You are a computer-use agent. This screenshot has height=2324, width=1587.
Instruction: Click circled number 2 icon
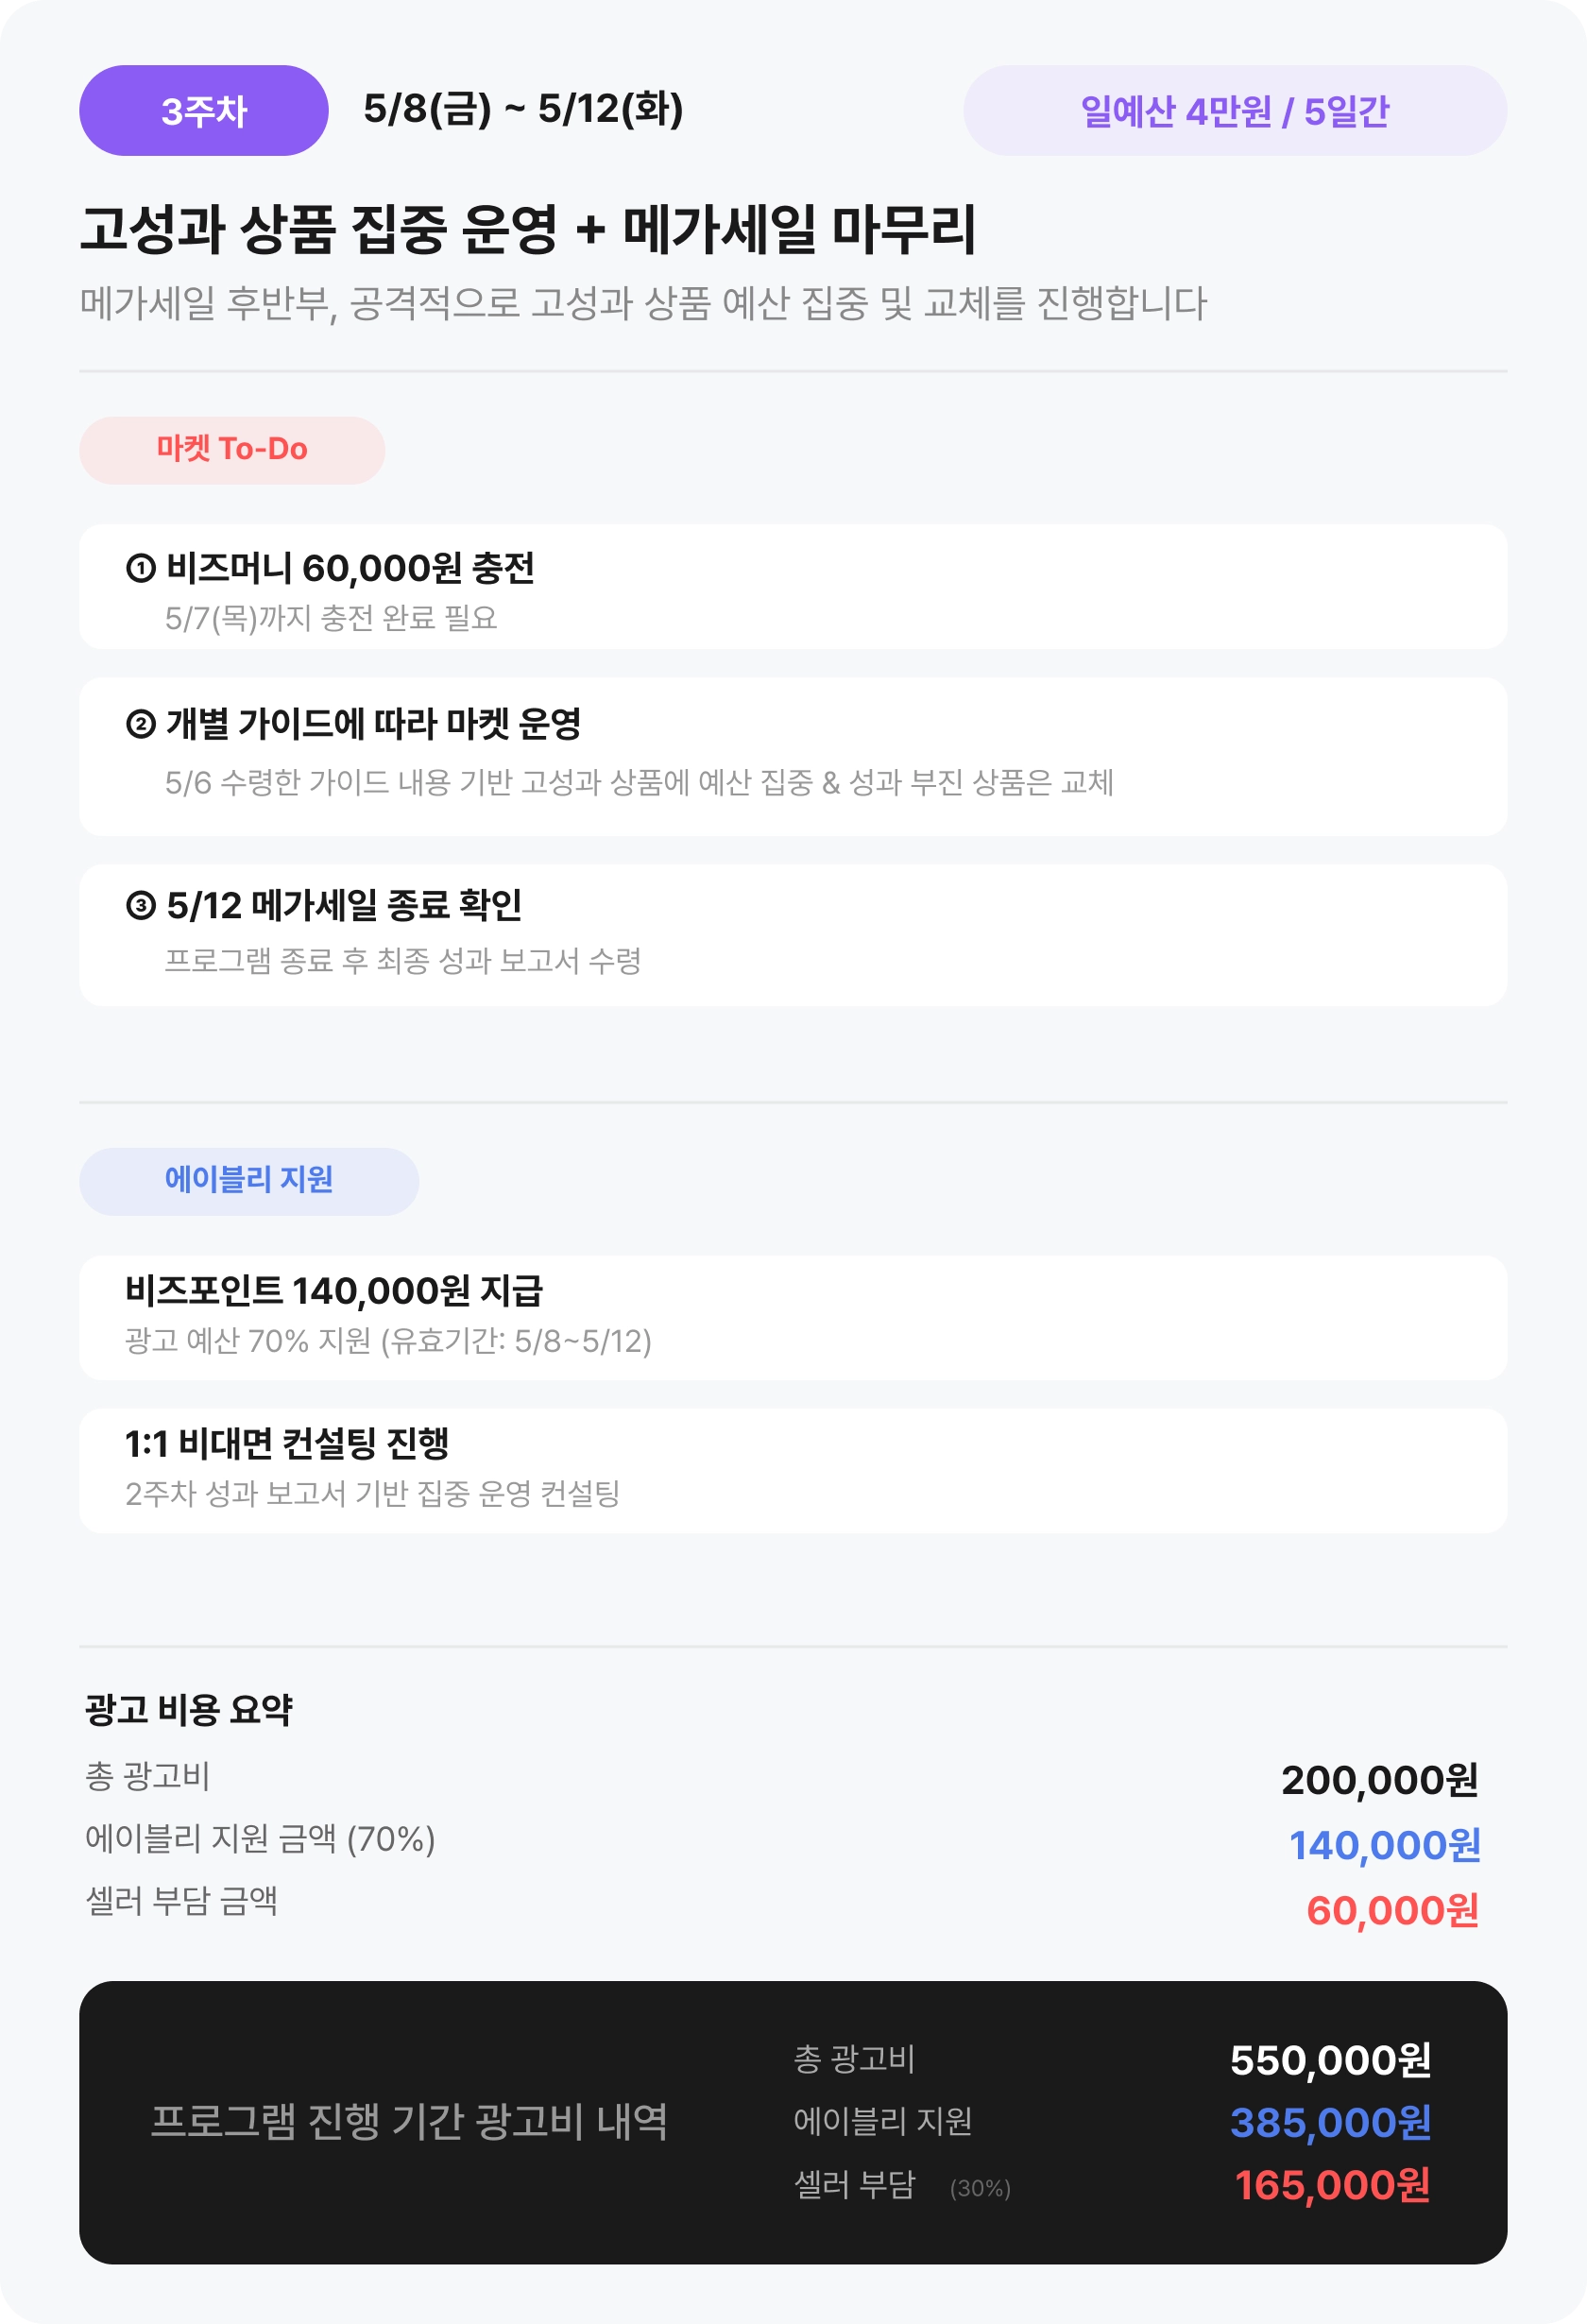click(141, 723)
